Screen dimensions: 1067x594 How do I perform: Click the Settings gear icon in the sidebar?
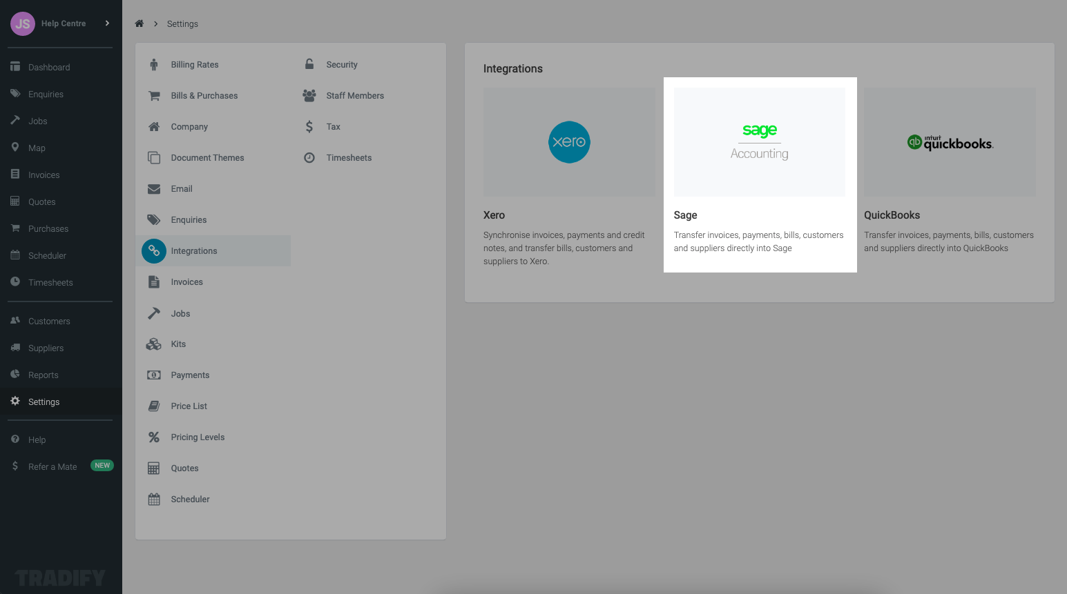click(x=15, y=401)
